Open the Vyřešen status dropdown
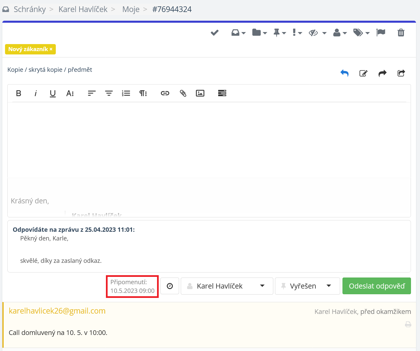This screenshot has width=420, height=351. point(307,286)
